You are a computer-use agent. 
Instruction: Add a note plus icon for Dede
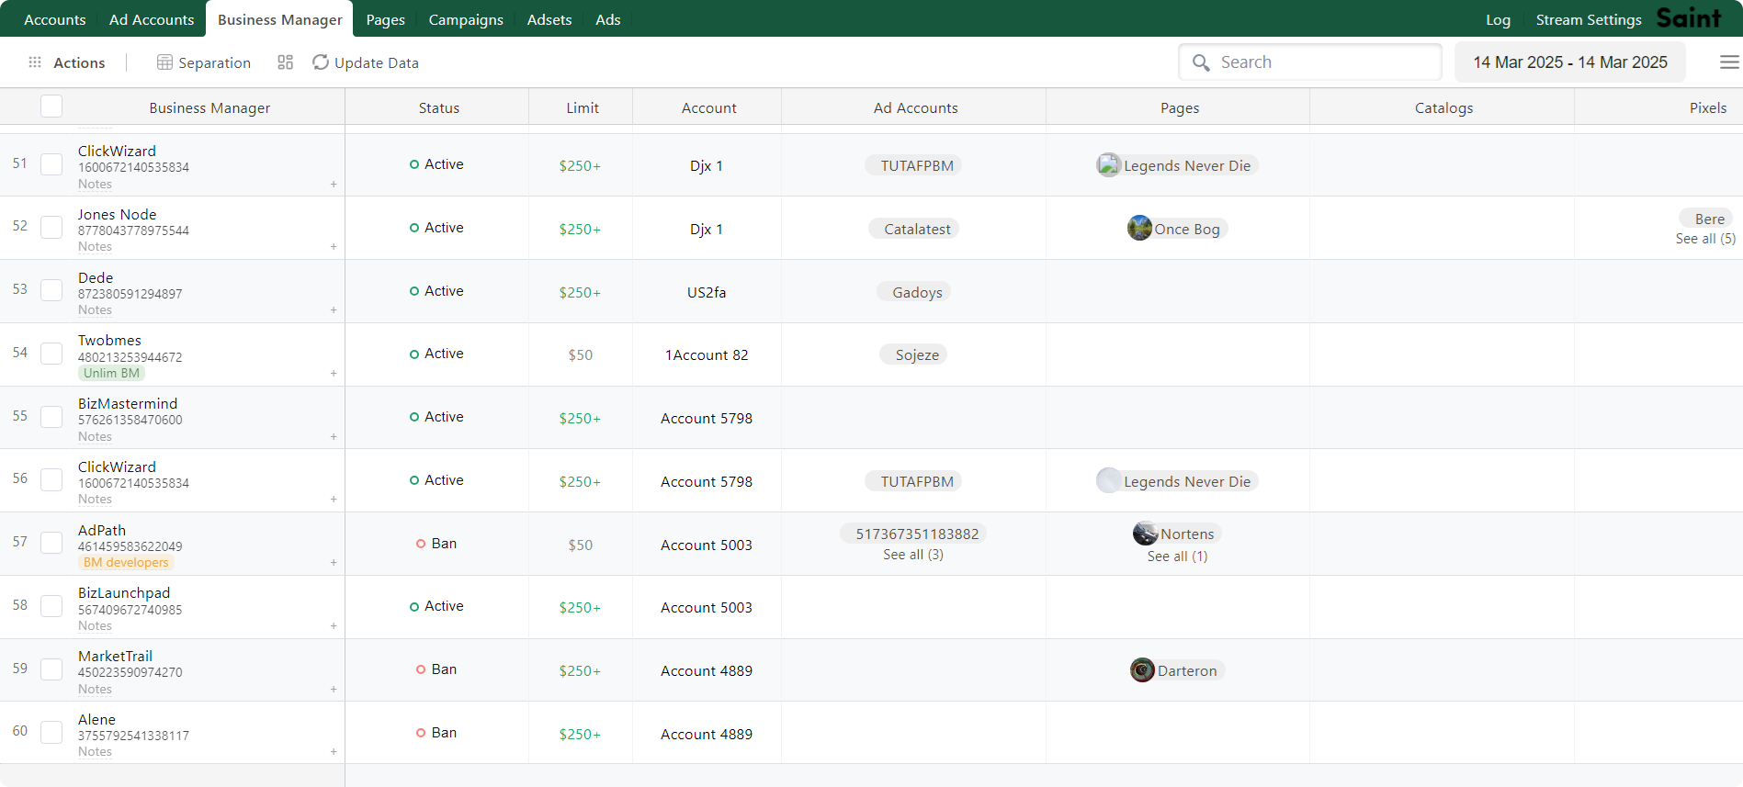[x=334, y=310]
